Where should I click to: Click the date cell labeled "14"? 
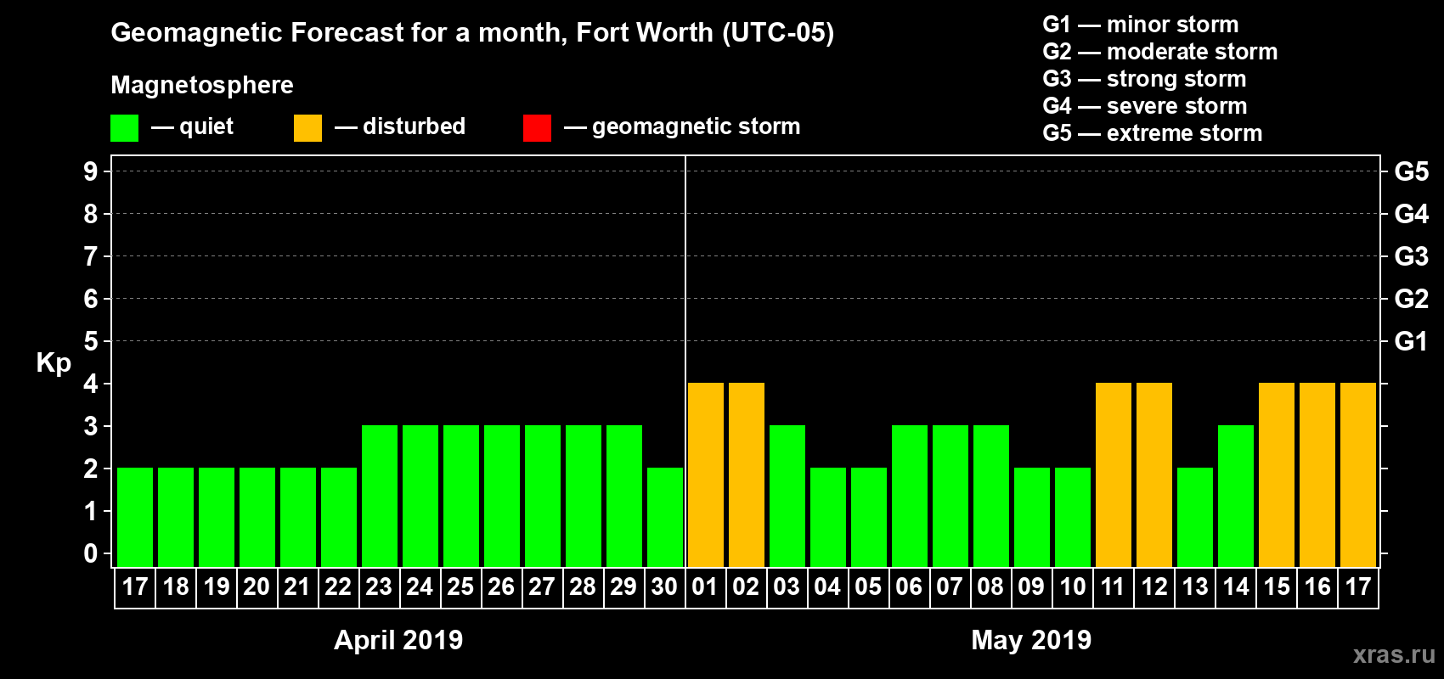coord(1236,587)
